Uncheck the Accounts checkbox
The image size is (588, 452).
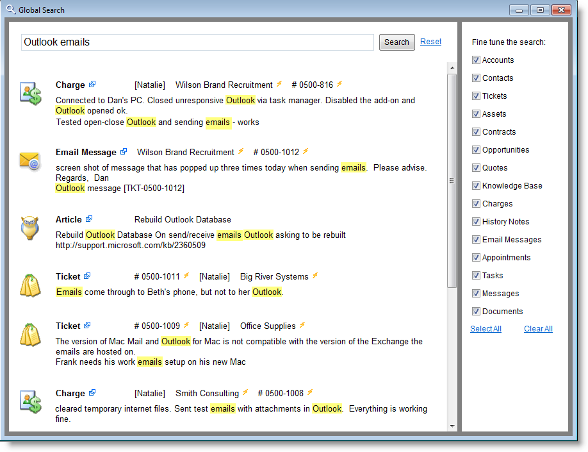pyautogui.click(x=476, y=60)
